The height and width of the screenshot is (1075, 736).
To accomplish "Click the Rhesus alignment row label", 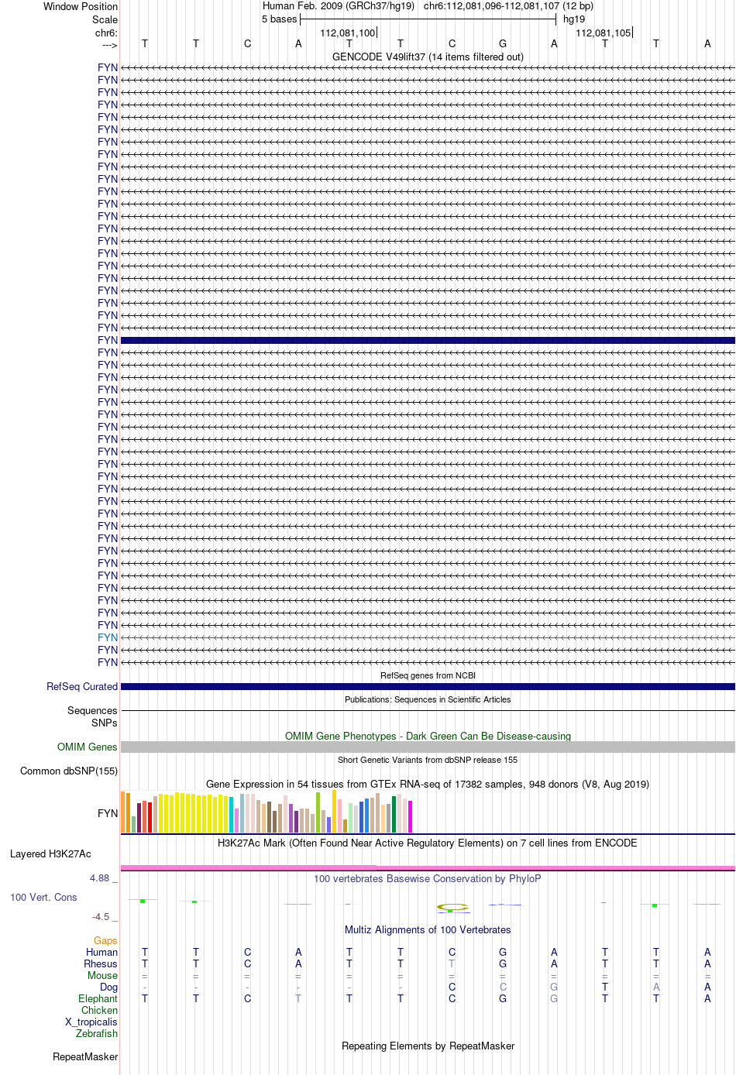I will [101, 963].
